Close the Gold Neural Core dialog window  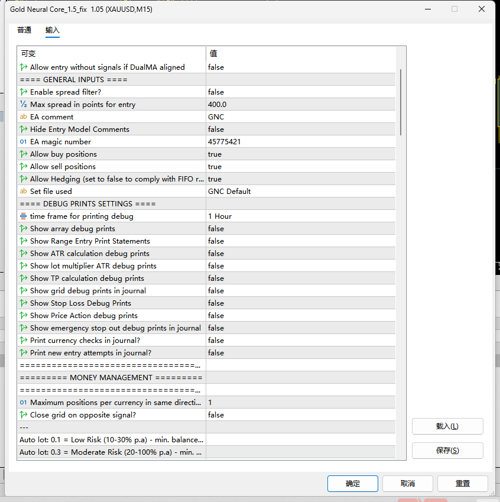click(482, 9)
